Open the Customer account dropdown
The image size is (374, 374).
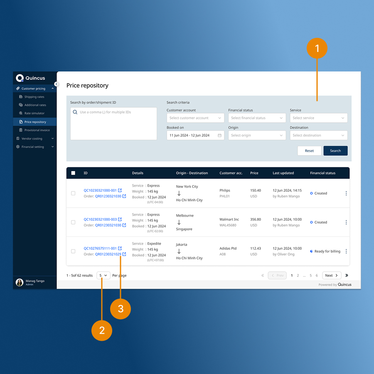[x=195, y=118]
